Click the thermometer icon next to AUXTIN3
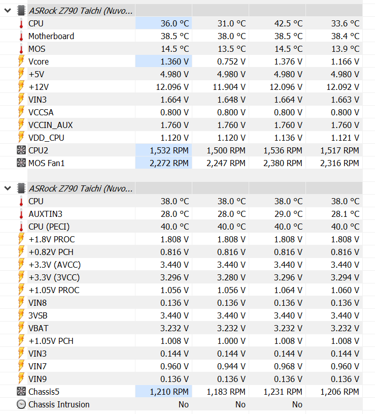Viewport: 375px width, 414px height. coord(21,214)
